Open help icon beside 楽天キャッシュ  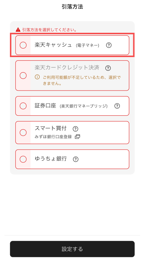[x=109, y=45]
